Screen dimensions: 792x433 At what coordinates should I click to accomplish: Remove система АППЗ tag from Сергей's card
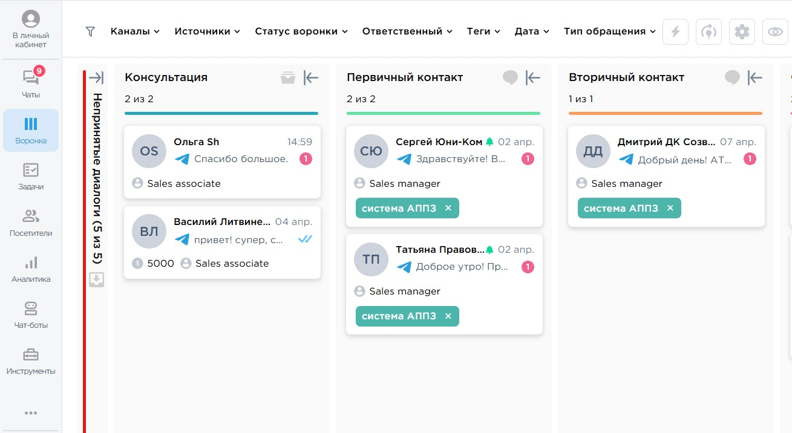tap(448, 208)
